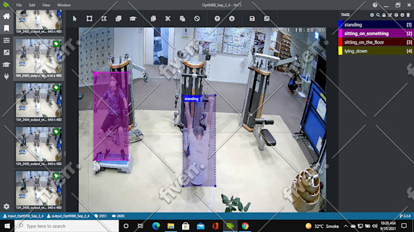Click the red swatch of sitting_on_the_floor
This screenshot has height=232, width=414.
[x=340, y=42]
